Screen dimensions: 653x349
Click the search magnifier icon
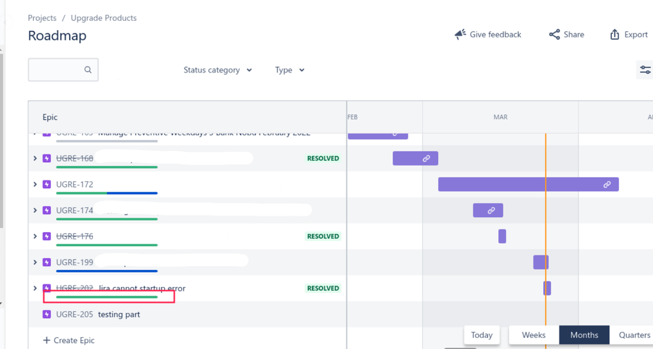click(88, 69)
